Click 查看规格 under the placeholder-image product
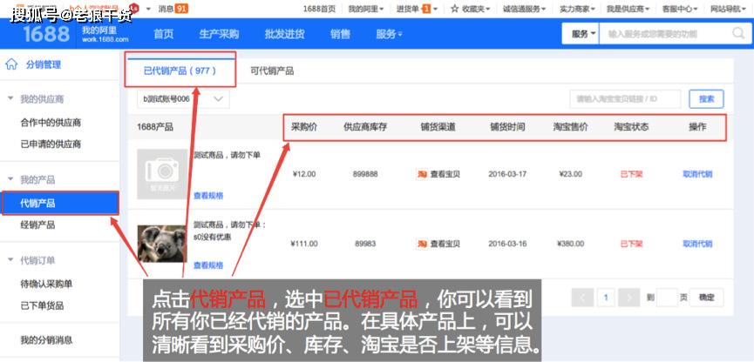The width and height of the screenshot is (754, 362). (208, 196)
